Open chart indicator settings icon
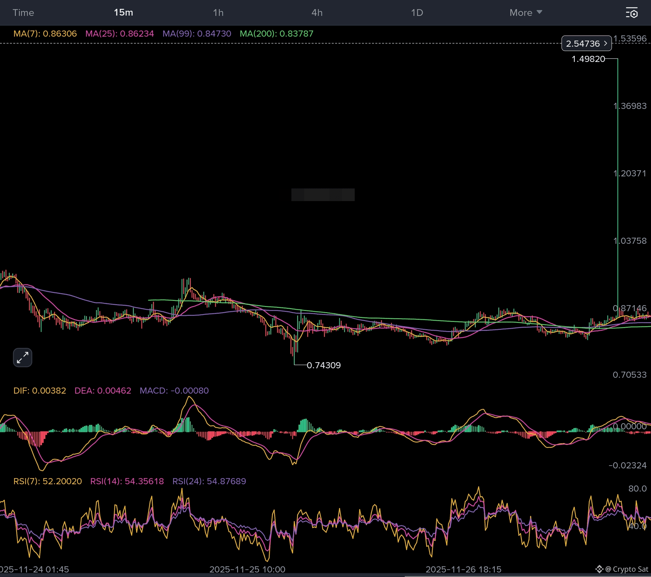 [631, 13]
